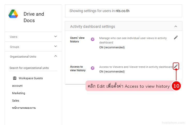The image size is (186, 125).
Task: Click the Activity dashboard settings heading
Action: click(92, 26)
